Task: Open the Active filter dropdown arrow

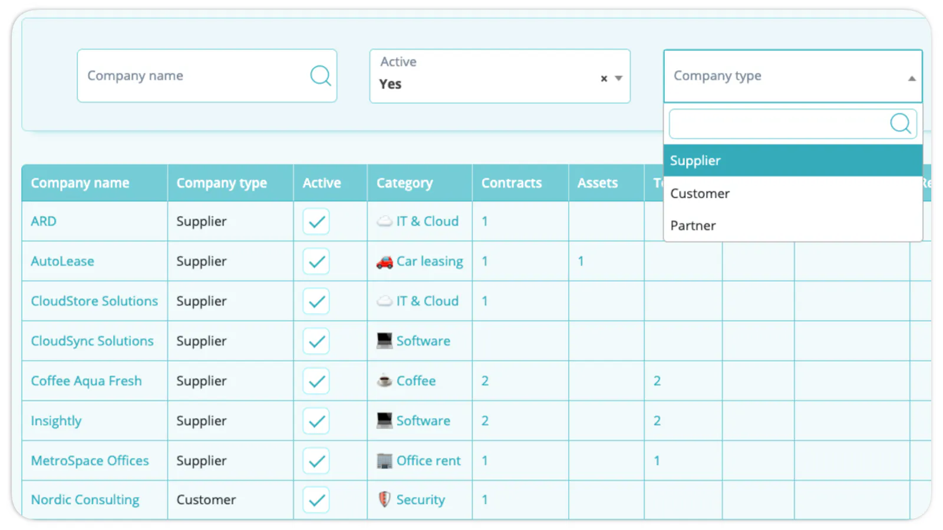Action: pos(618,78)
